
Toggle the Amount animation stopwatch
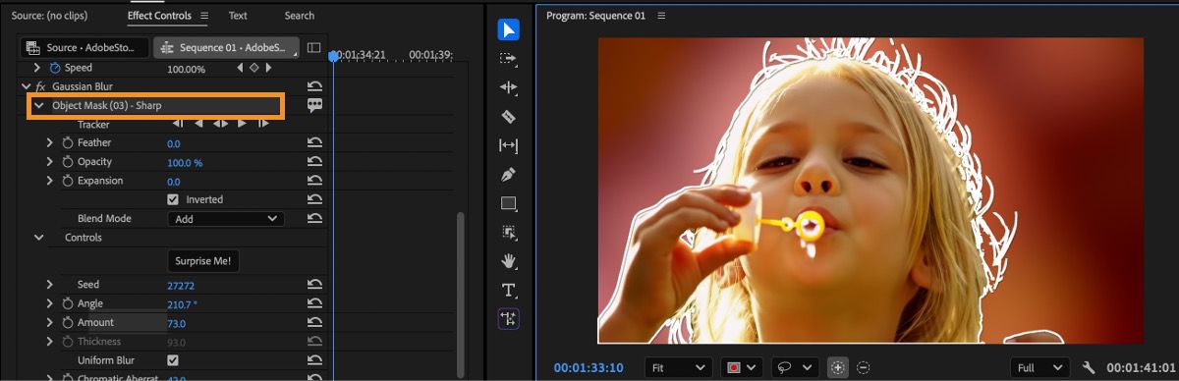(x=68, y=322)
